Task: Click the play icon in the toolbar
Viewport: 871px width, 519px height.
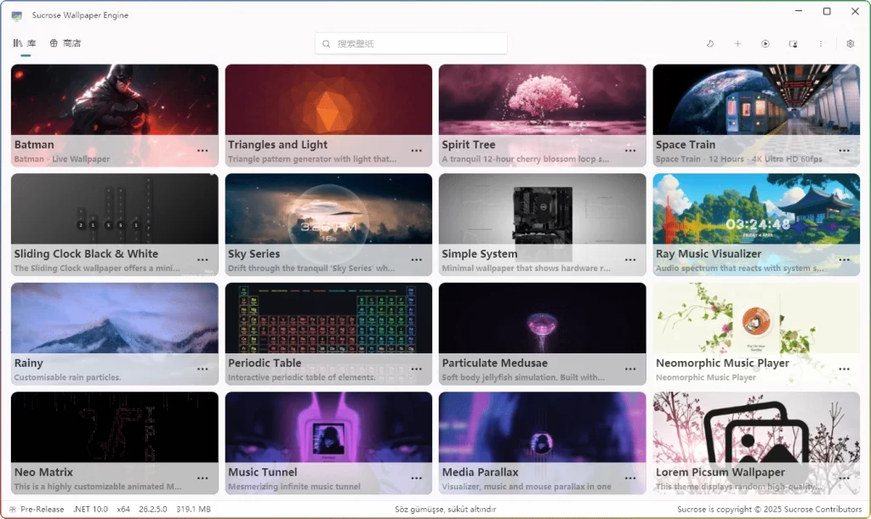Action: pos(766,43)
